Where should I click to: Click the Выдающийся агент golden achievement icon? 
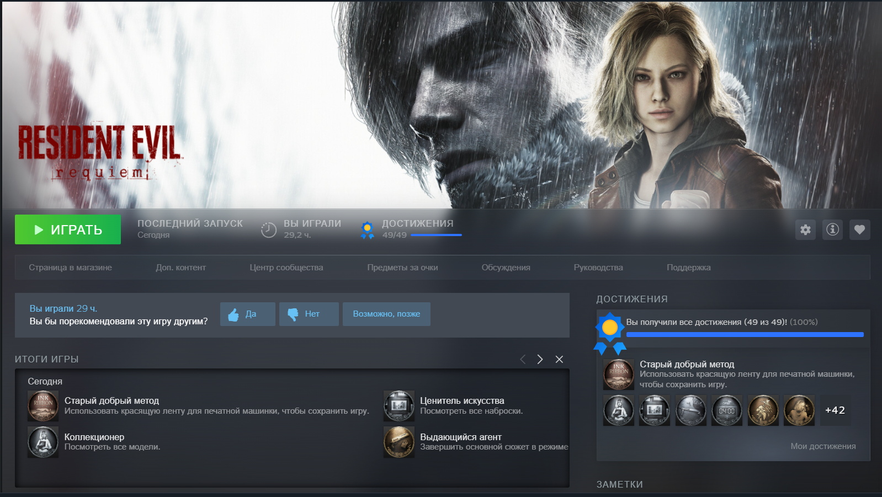(x=399, y=442)
